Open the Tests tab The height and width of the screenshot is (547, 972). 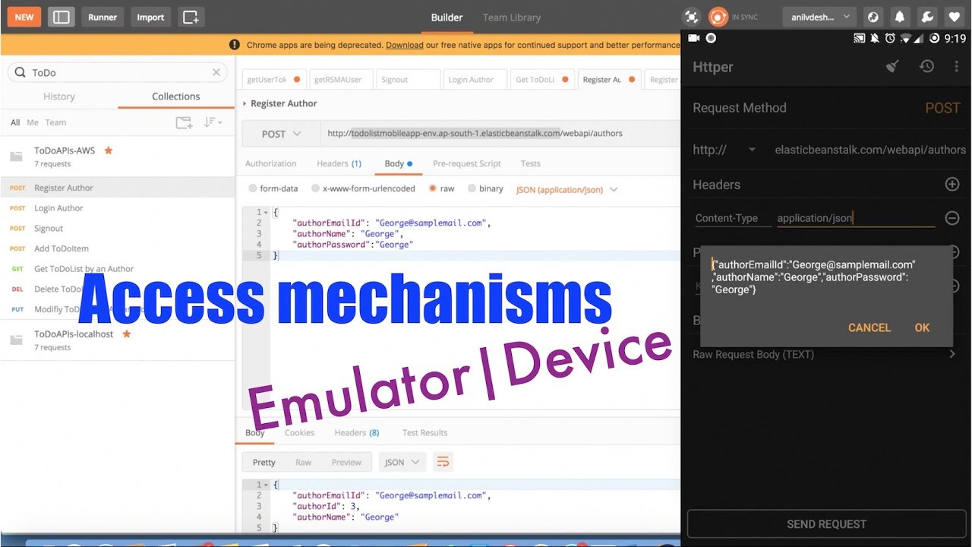[531, 163]
